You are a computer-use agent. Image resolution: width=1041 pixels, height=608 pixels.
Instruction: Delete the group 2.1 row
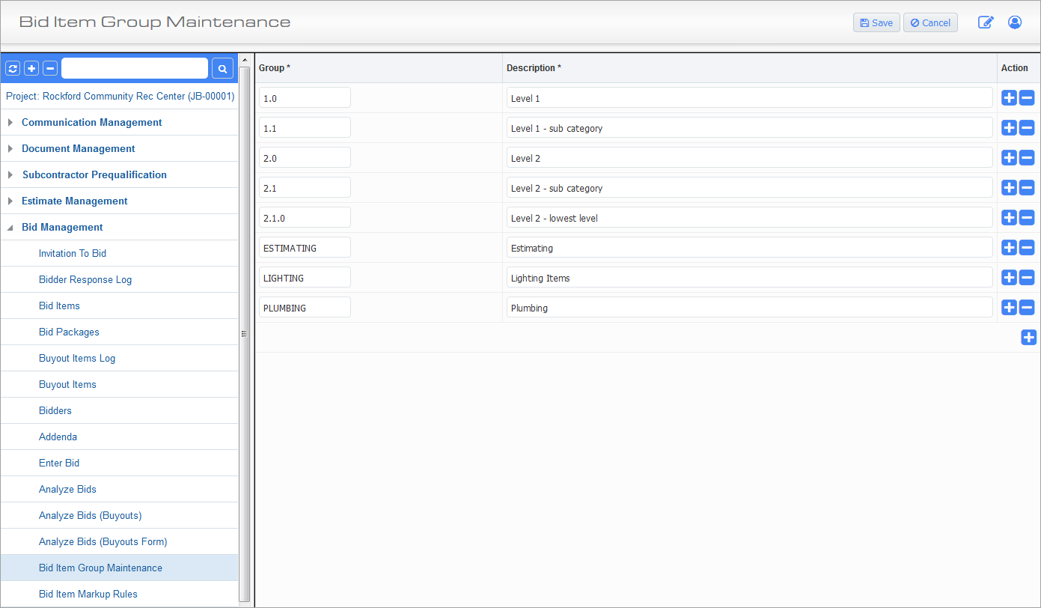coord(1027,187)
